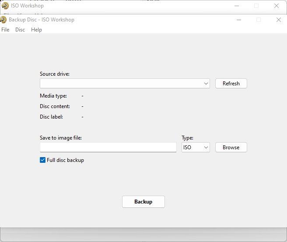Click the 'Save to image file:' label
The image size is (287, 242).
point(61,138)
